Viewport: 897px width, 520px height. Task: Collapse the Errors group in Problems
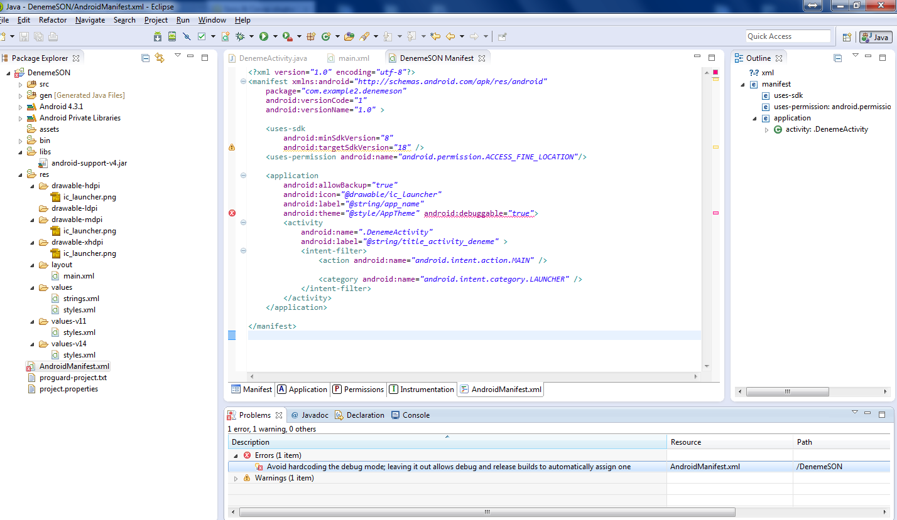236,455
